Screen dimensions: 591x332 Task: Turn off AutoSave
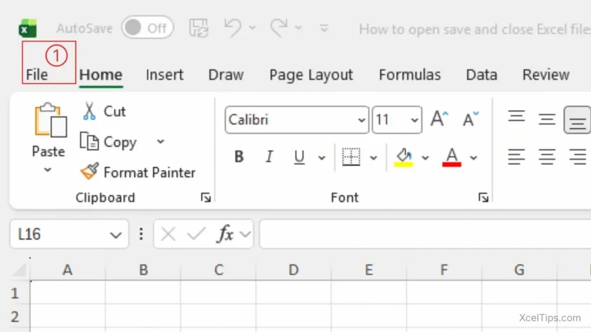pos(147,27)
